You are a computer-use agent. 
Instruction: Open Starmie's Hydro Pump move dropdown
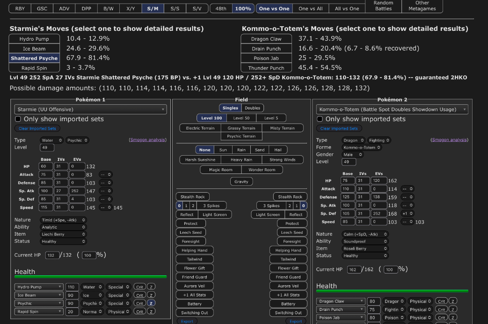click(38, 287)
